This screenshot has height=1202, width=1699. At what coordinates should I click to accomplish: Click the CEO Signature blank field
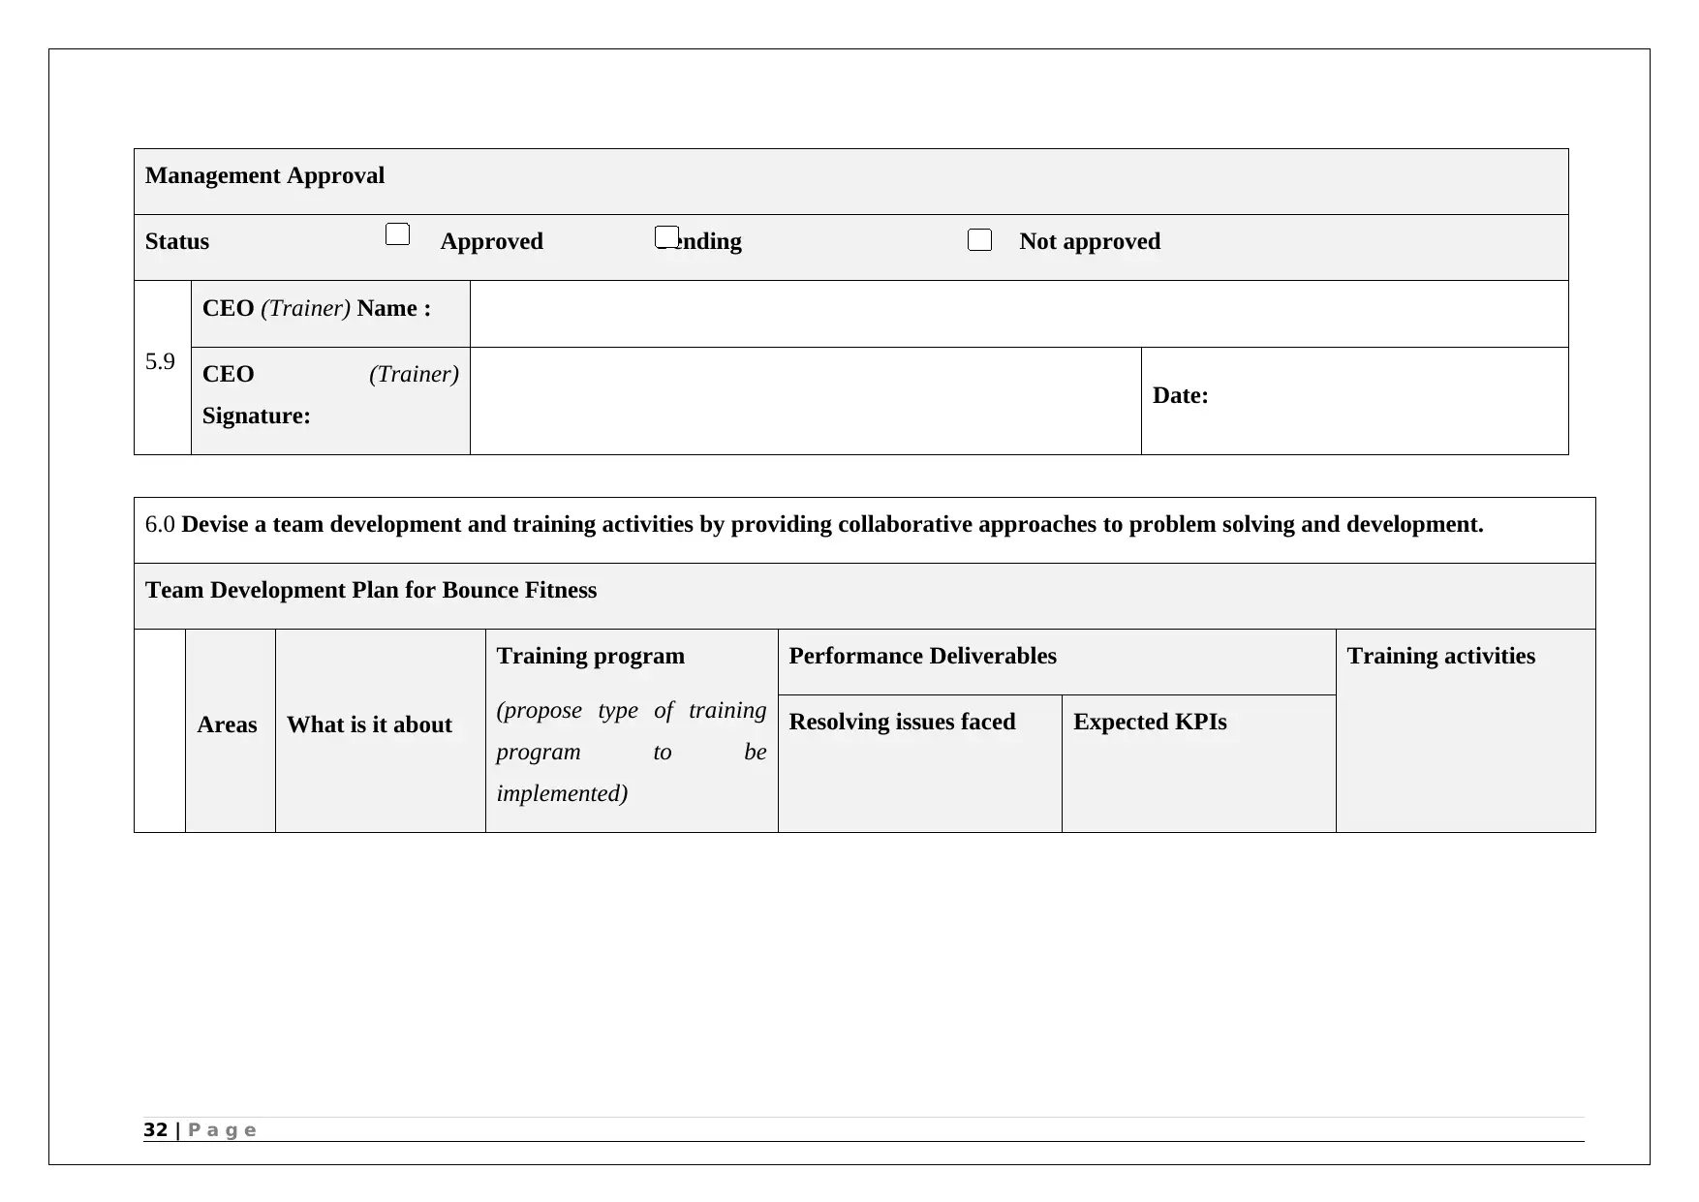(806, 401)
